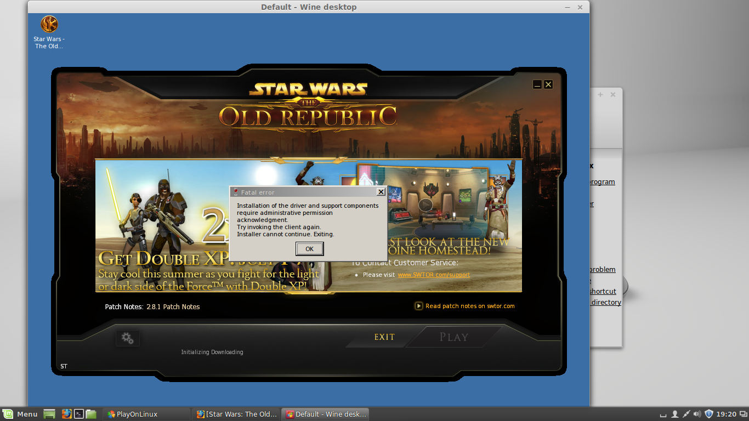The image size is (749, 421).
Task: Close the PlayOnLinux window behind
Action: (613, 94)
